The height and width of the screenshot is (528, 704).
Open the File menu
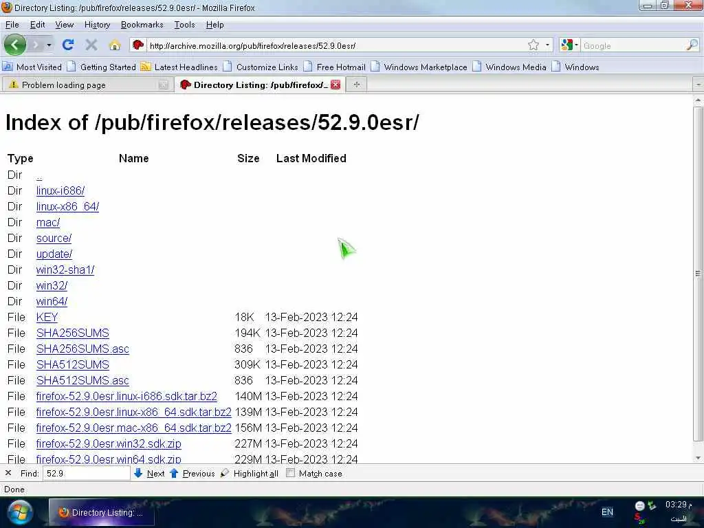(x=12, y=25)
